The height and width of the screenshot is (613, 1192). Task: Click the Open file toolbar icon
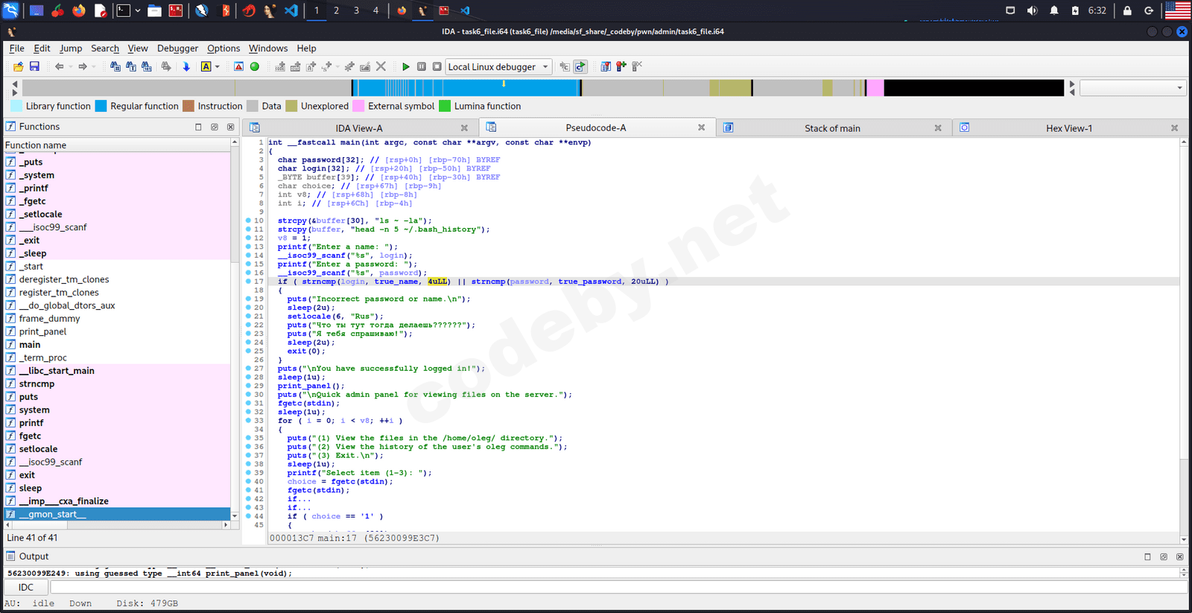pos(19,67)
